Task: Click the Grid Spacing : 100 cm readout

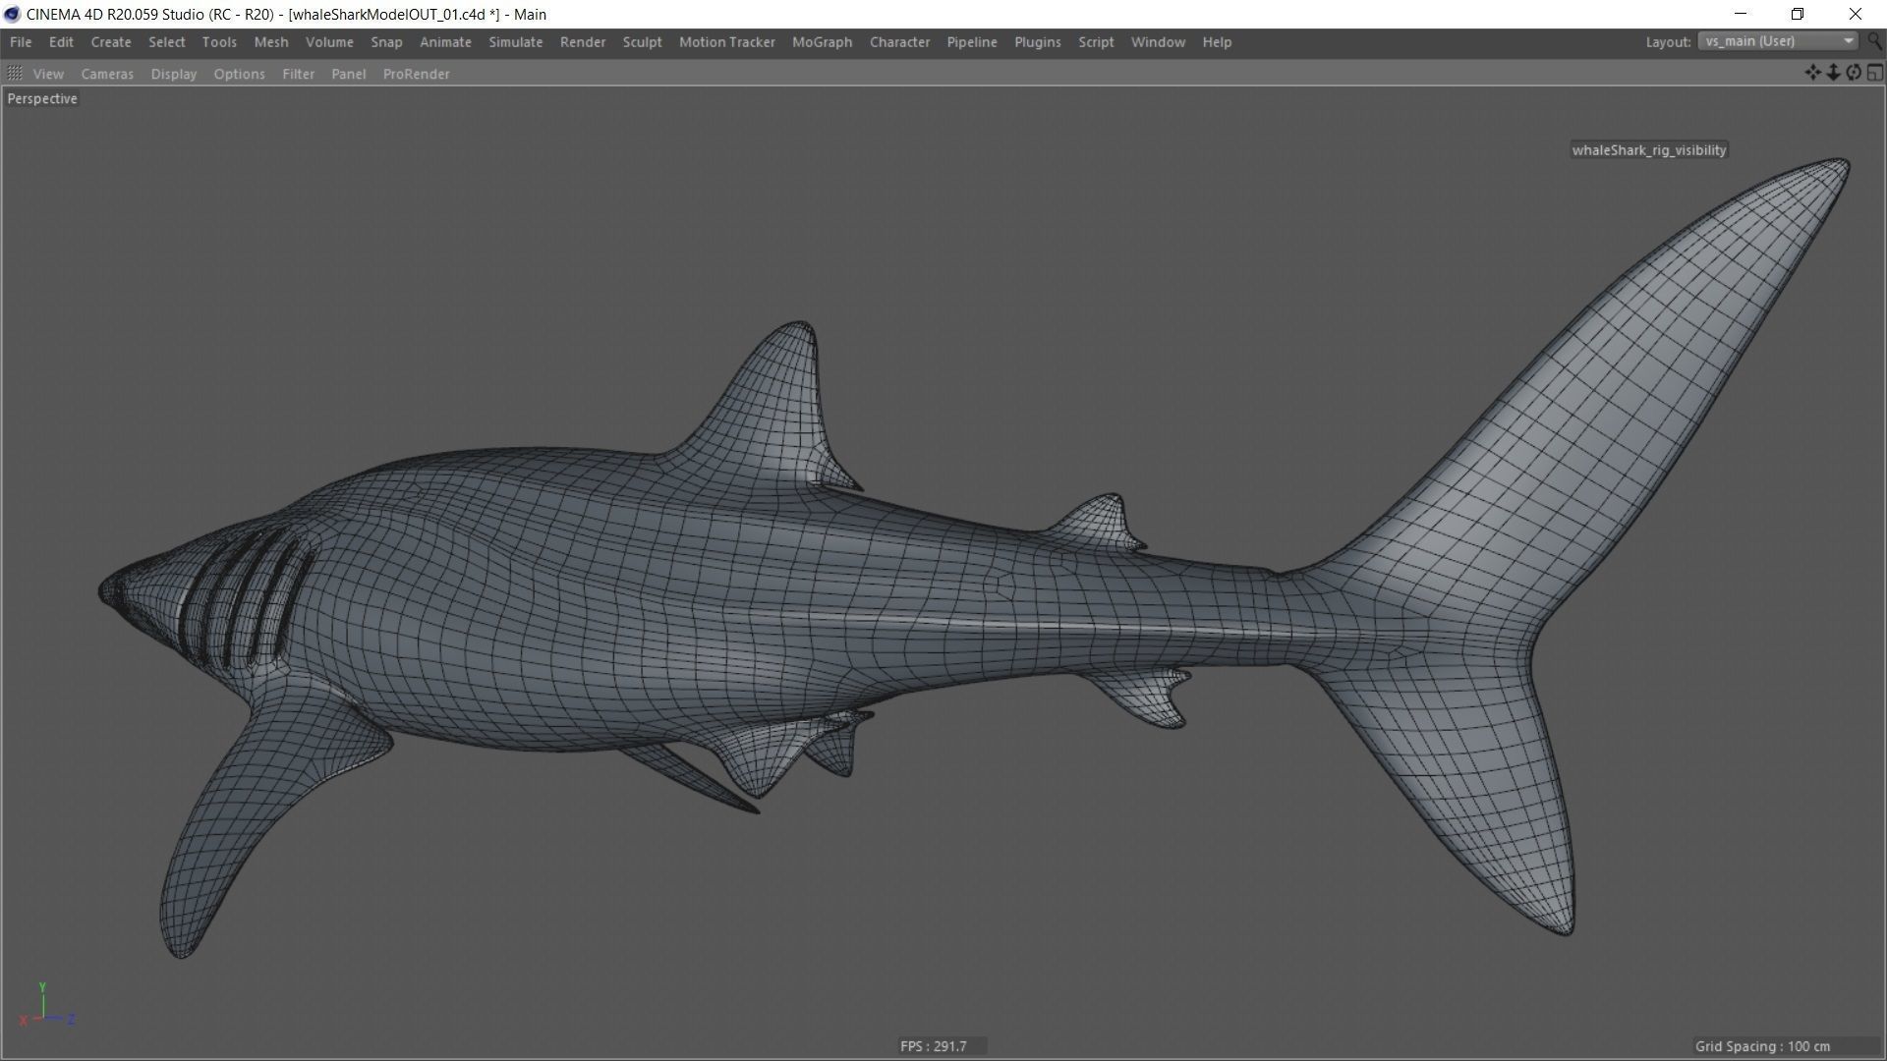Action: [1763, 1046]
